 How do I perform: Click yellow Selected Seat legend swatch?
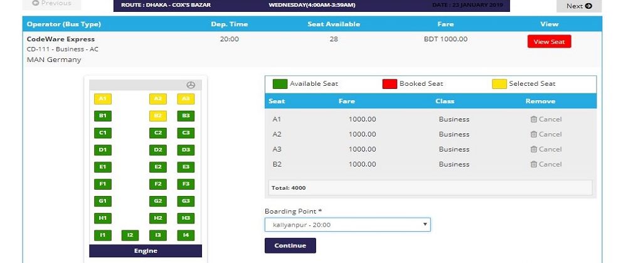pyautogui.click(x=499, y=84)
